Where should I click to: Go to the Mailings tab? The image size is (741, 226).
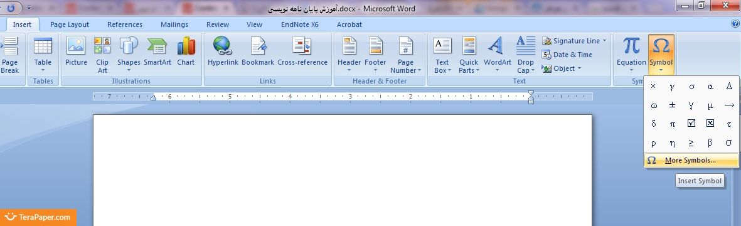(x=174, y=24)
